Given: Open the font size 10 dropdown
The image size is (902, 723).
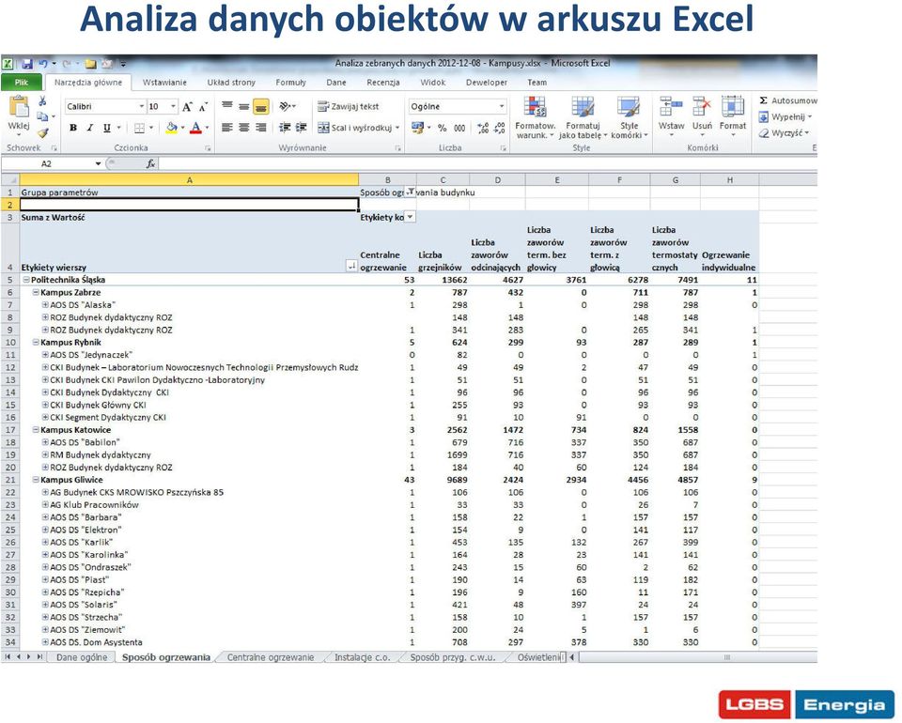Looking at the screenshot, I should pos(173,106).
